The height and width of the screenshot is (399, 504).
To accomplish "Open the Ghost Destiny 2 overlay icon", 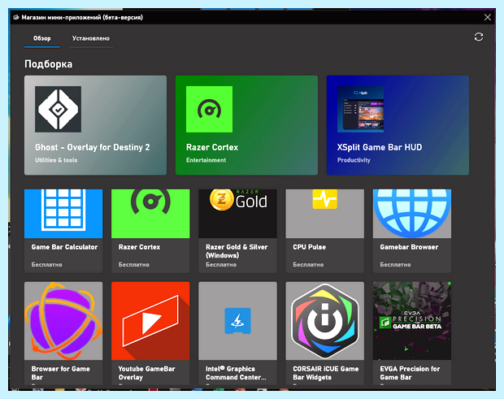I will [x=58, y=109].
